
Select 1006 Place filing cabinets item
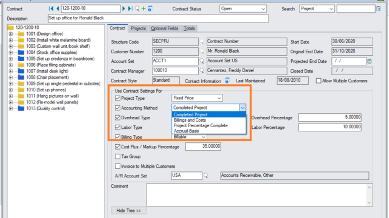pos(51,65)
